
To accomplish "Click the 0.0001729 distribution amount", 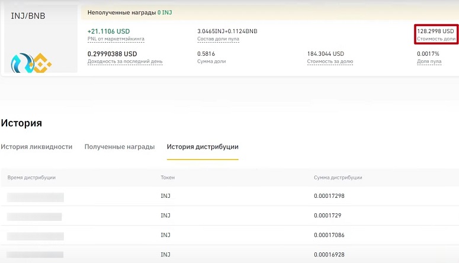I will (x=328, y=216).
